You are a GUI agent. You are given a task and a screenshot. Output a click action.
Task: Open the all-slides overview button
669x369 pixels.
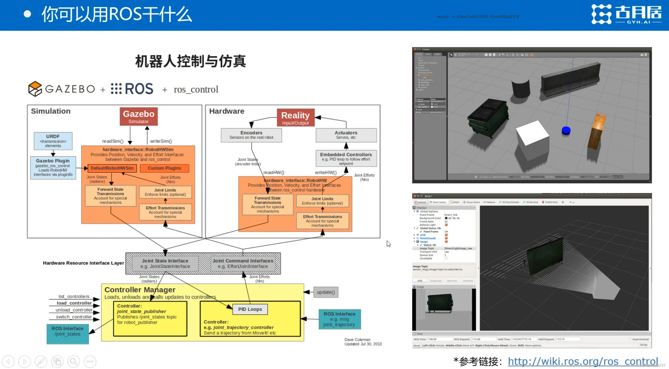coord(57,361)
